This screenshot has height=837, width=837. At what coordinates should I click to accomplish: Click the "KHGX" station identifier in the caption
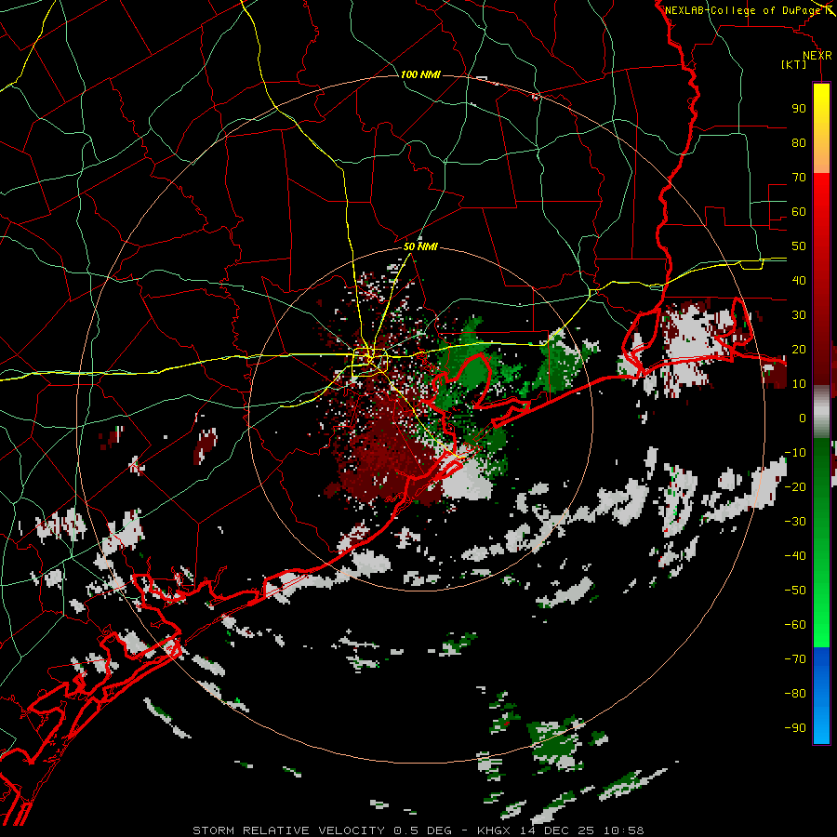(x=495, y=830)
